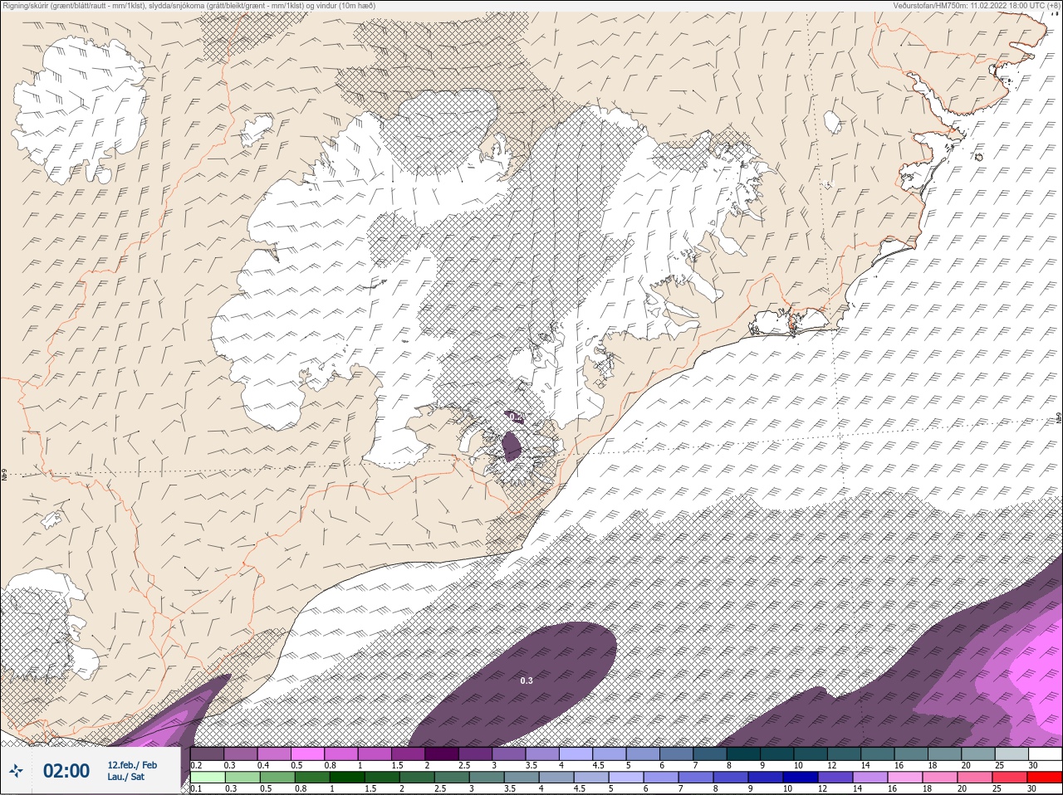Select the bottom-row blue swatch labeled 7
1063x795 pixels.
(696, 778)
